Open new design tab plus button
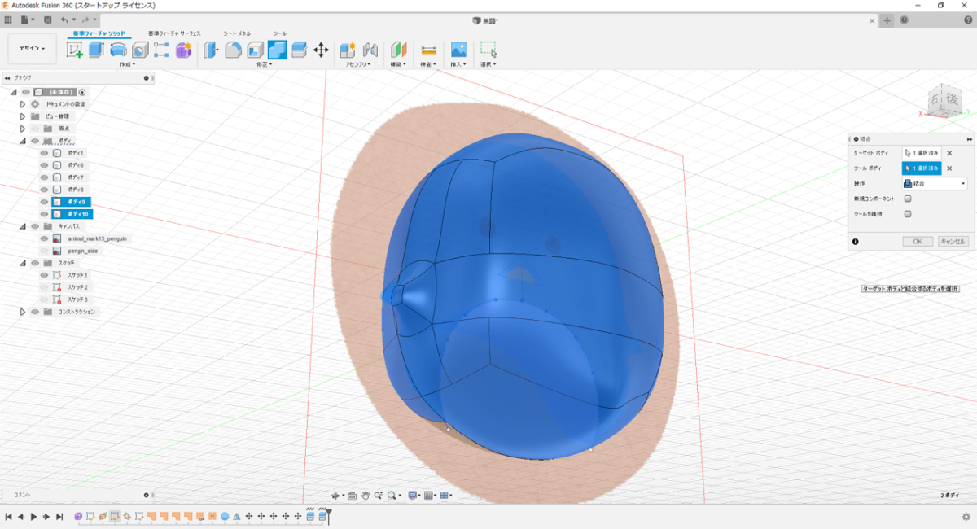Image resolution: width=977 pixels, height=529 pixels. 887,20
